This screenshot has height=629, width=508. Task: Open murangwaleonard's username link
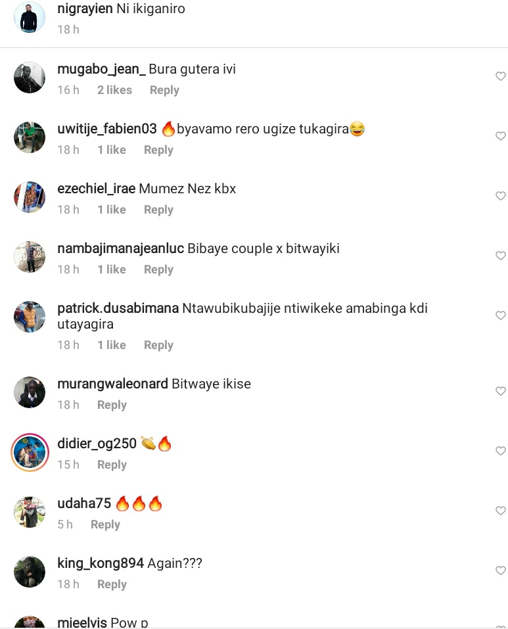[112, 383]
